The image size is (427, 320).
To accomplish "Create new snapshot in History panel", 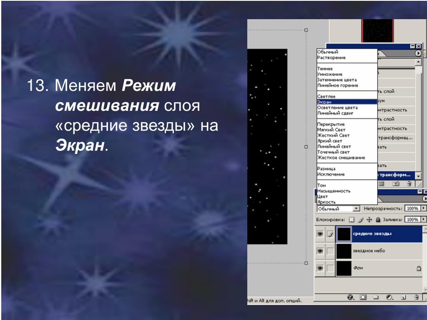I will (x=396, y=184).
